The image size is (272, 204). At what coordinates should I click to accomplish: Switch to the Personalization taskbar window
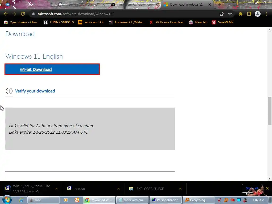(x=166, y=200)
